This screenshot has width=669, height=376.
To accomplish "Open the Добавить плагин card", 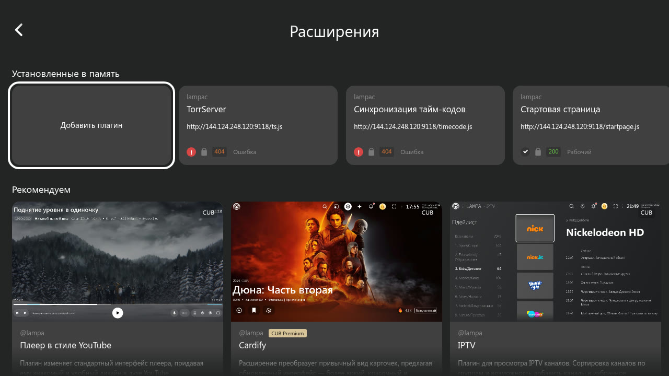I will pos(91,125).
